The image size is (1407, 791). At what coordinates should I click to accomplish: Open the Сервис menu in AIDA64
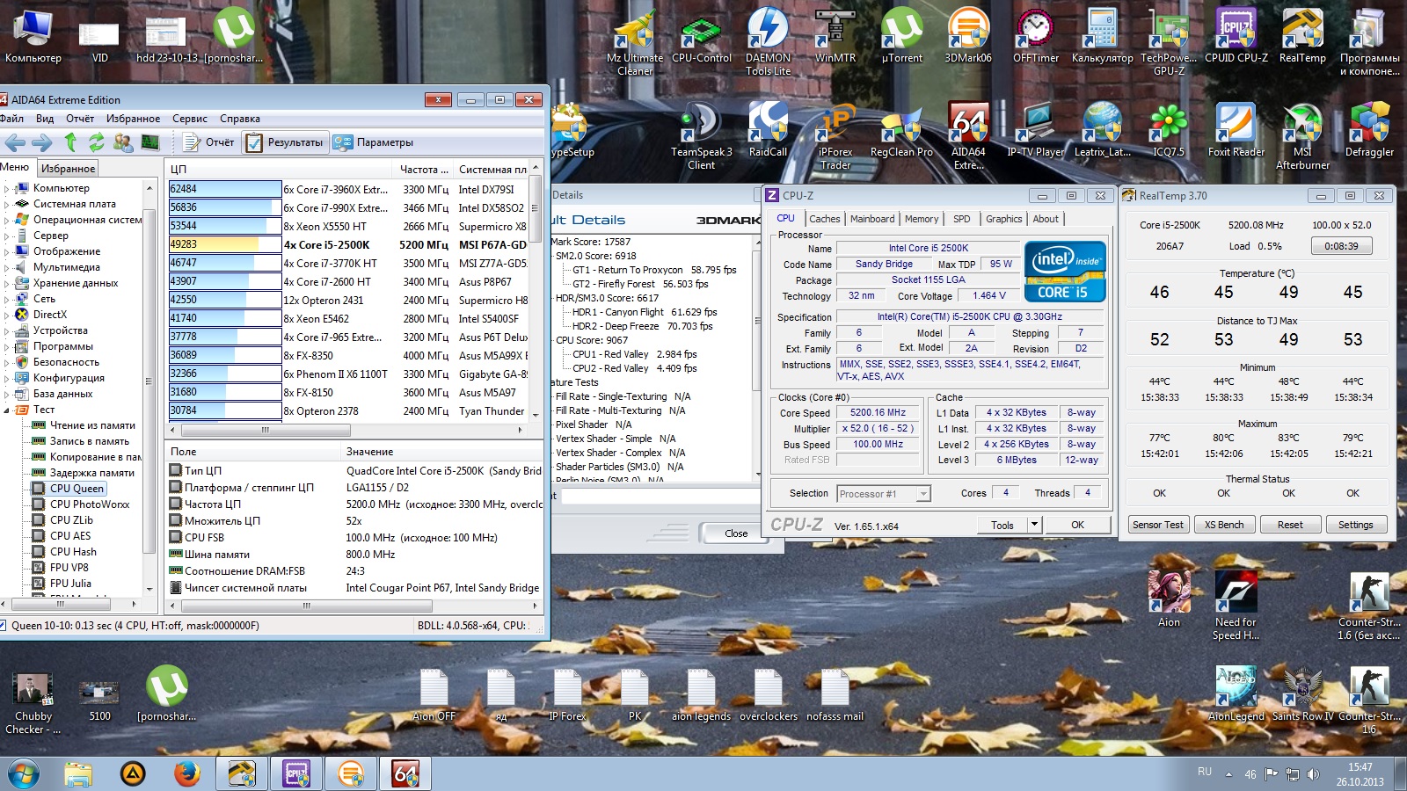tap(190, 119)
